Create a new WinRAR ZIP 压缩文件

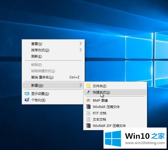(115, 126)
